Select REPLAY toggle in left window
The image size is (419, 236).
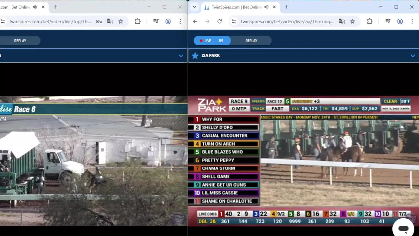point(20,41)
